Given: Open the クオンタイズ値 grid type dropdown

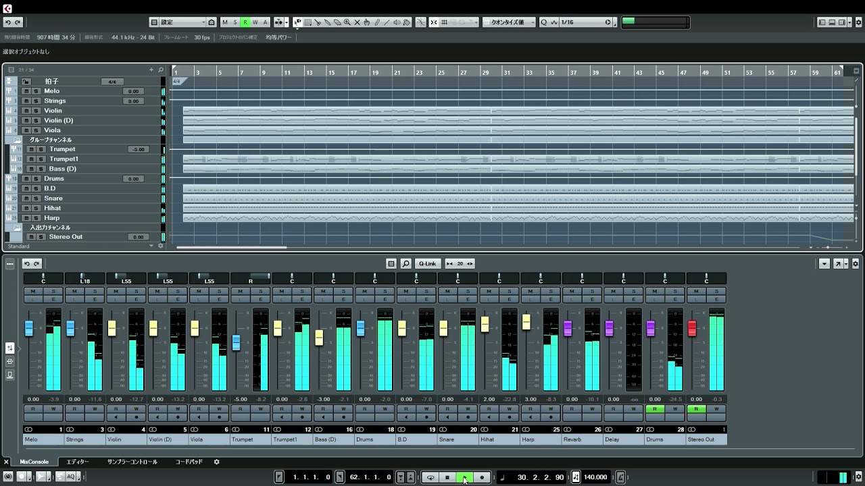Looking at the screenshot, I should (509, 22).
